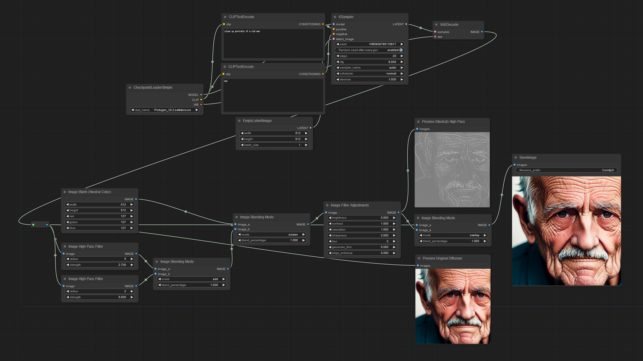Collapse the VAEDecode node via its title dot
The height and width of the screenshot is (361, 643).
pyautogui.click(x=436, y=25)
